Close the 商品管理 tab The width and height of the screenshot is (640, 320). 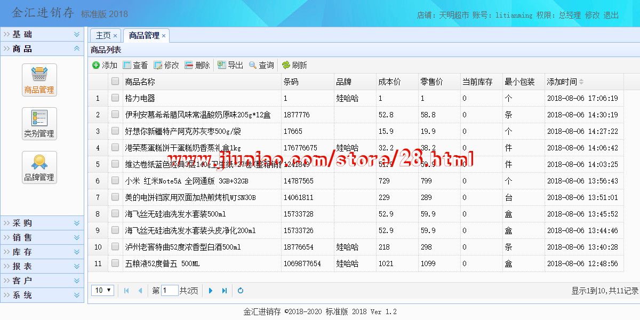click(x=164, y=36)
